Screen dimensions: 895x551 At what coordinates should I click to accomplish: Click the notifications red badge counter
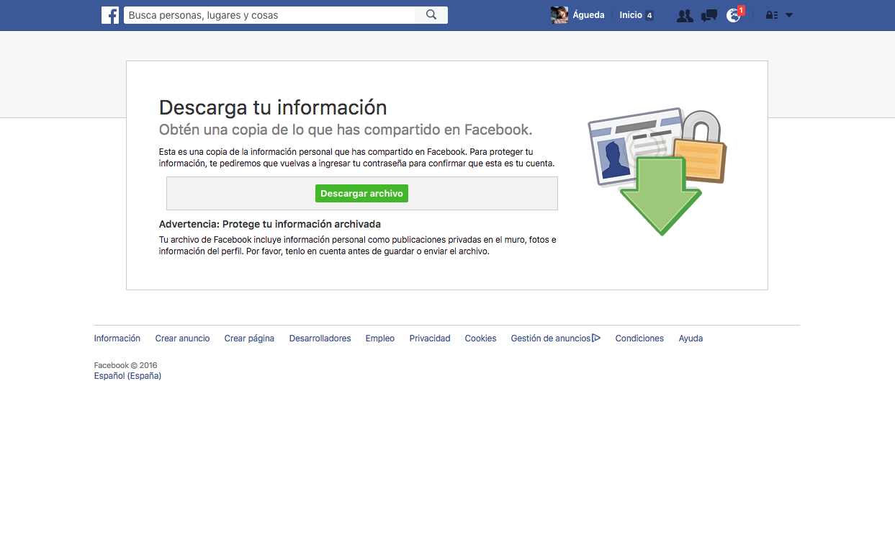click(741, 9)
